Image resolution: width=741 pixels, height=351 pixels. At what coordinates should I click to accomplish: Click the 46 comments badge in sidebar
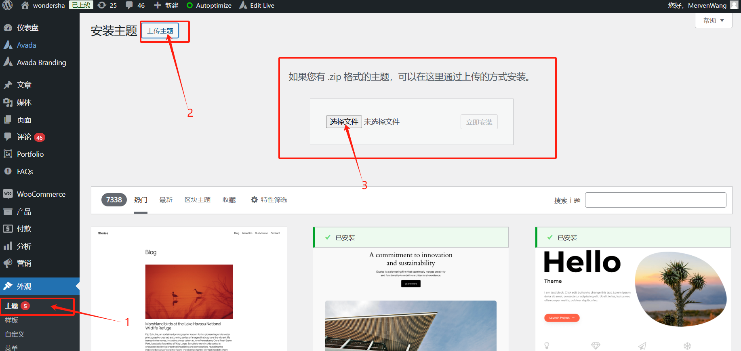39,137
